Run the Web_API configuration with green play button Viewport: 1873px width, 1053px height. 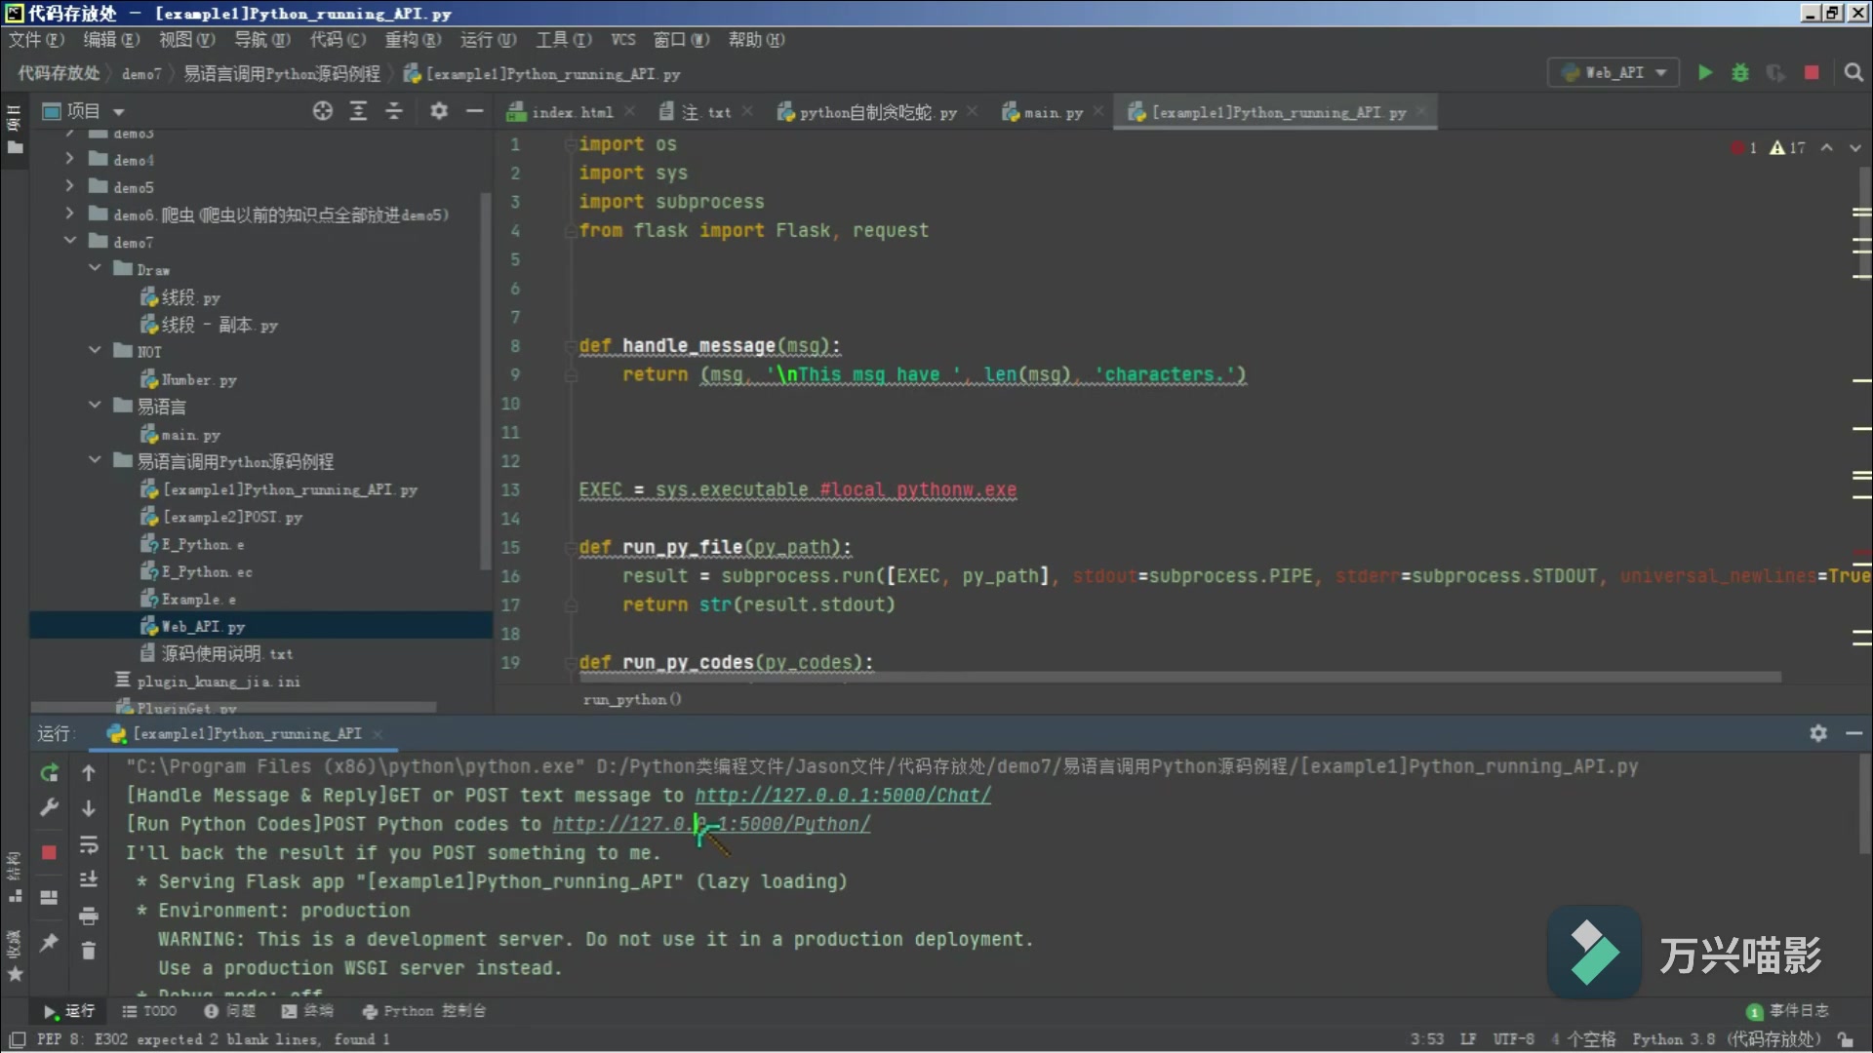tap(1704, 73)
